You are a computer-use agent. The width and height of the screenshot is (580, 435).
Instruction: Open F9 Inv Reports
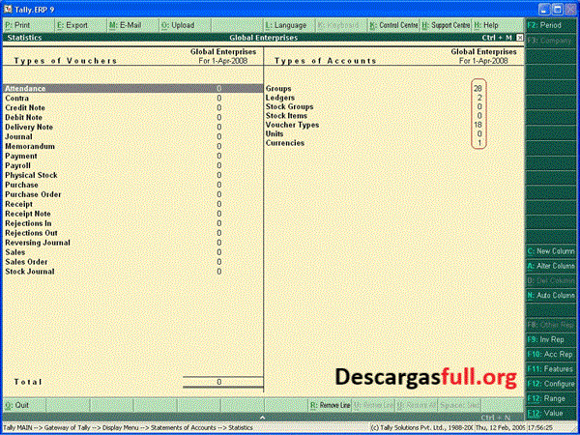point(550,339)
